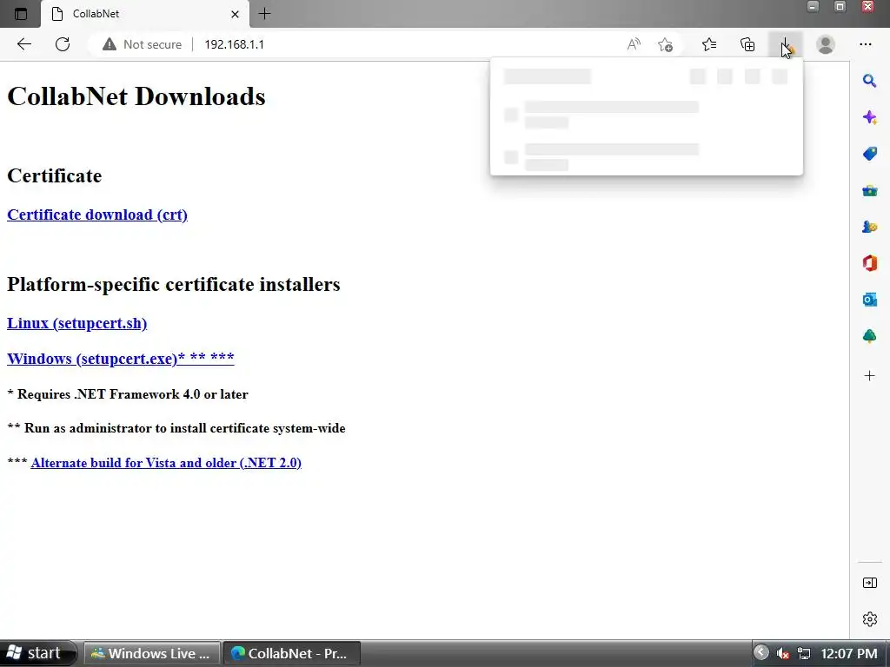This screenshot has height=667, width=890.
Task: Select the CollabNet browser tab
Action: (145, 14)
